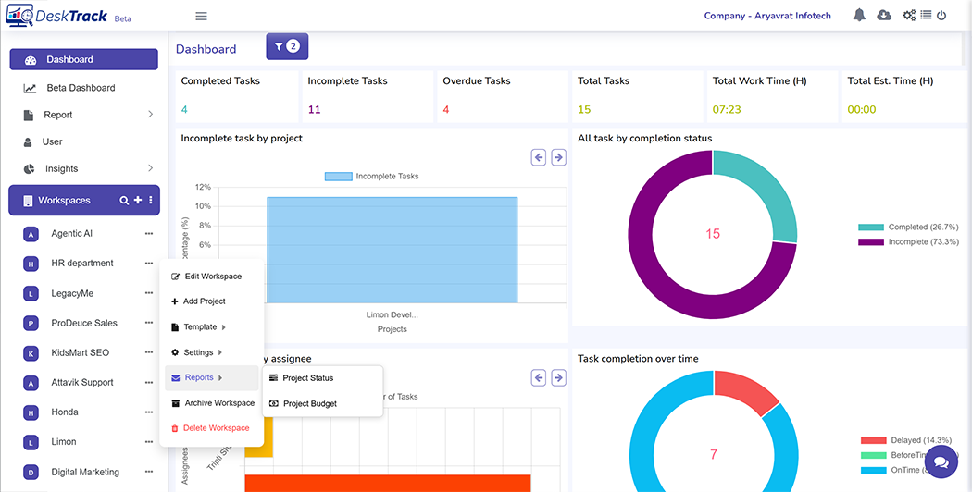Open the Beta Dashboard link
Screen dimensions: 972x492
pyautogui.click(x=81, y=88)
